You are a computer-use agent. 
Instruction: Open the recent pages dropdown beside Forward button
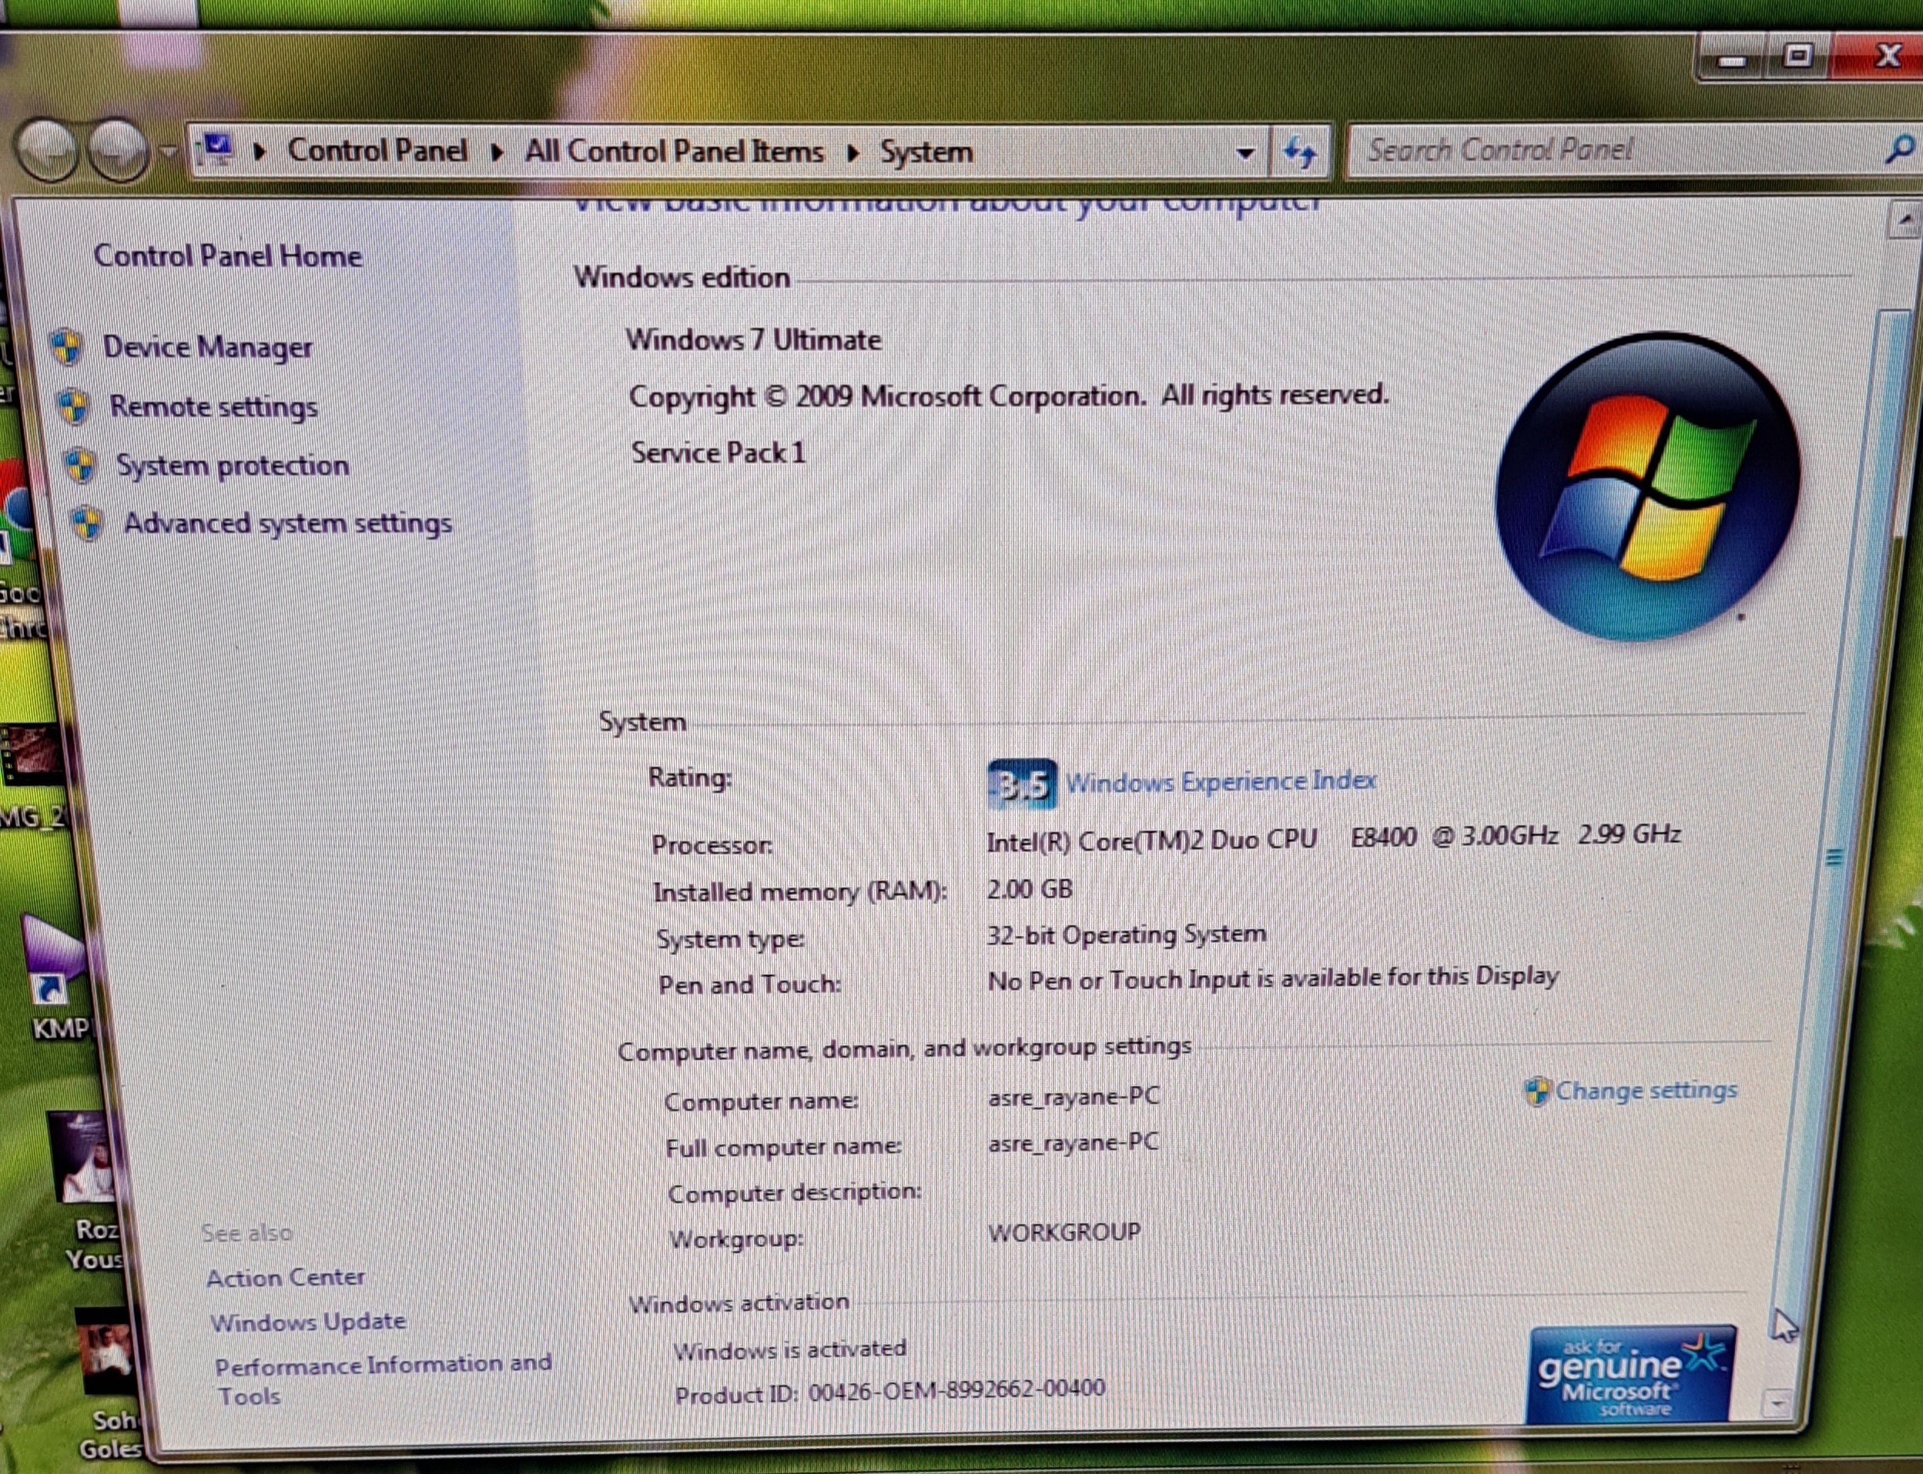169,151
